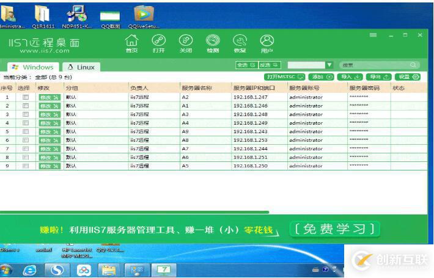Open Baidu cloud icon in taskbar
The height and width of the screenshot is (278, 434).
coord(84,270)
